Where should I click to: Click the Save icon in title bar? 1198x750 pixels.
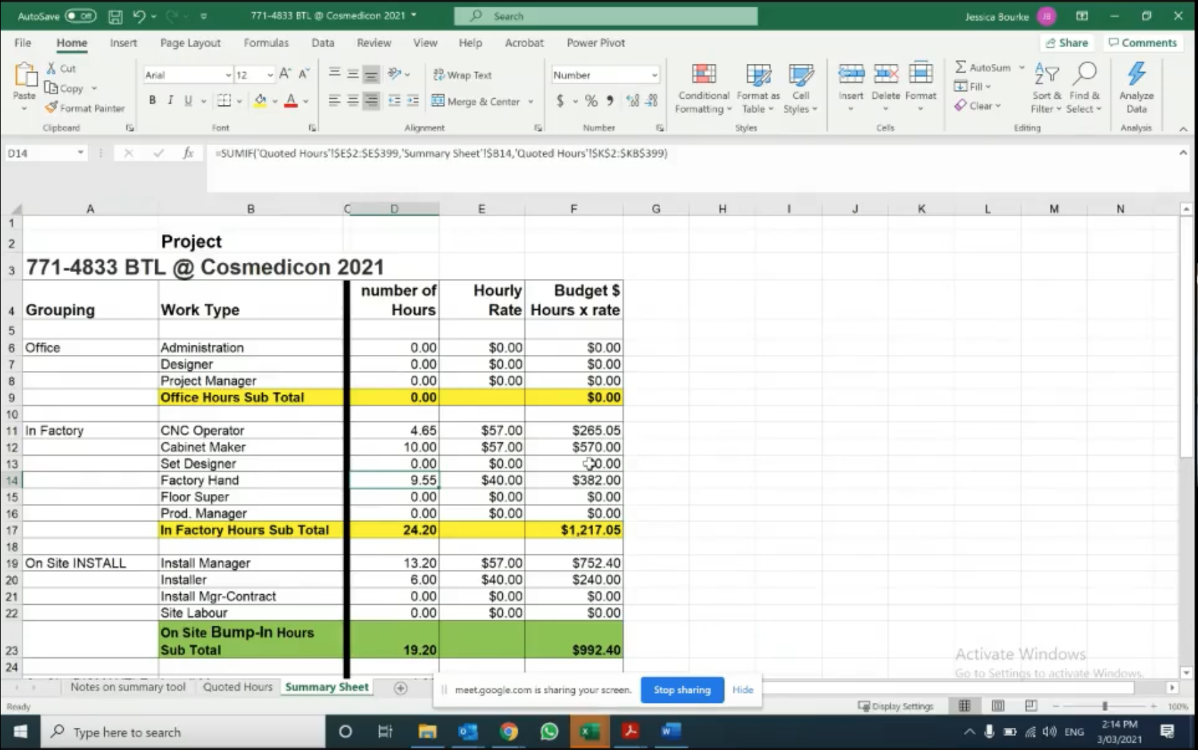coord(115,16)
